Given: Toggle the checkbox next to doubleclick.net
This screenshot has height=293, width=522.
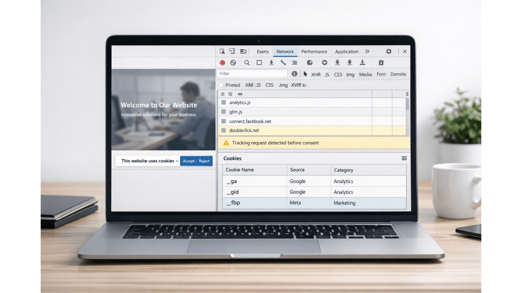Looking at the screenshot, I should click(223, 131).
